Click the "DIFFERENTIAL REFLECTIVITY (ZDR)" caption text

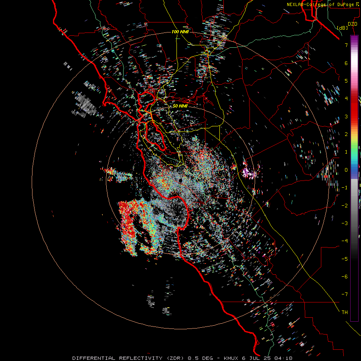tap(128, 358)
